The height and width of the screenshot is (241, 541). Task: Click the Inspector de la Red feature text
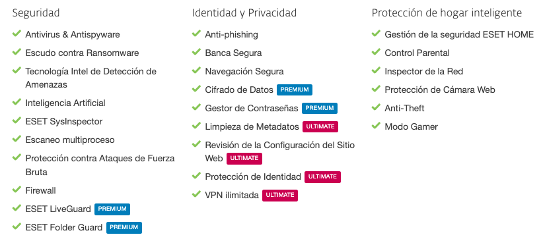423,72
